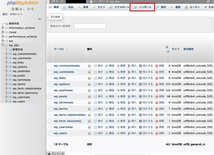This screenshot has width=214, height=155.
Task: Expand mysql database node
Action: (x=3, y=32)
